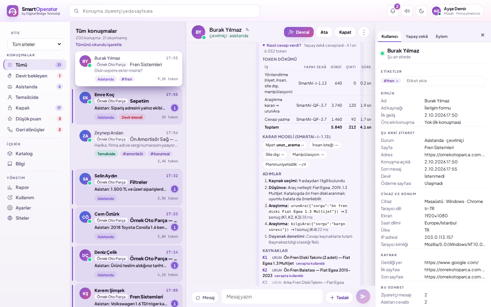Click the Mesaj yazın input

272,296
